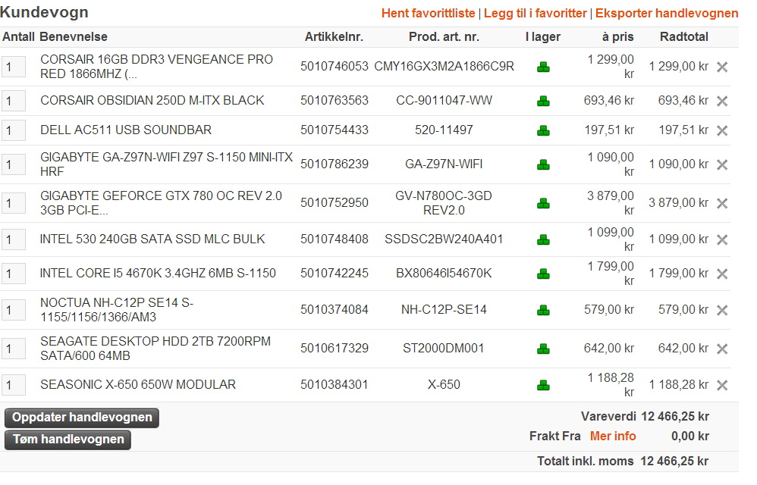Screen dimensions: 757x485
Task: Edit quantity for INTEL CORE I5 4670K
Action: pyautogui.click(x=14, y=274)
